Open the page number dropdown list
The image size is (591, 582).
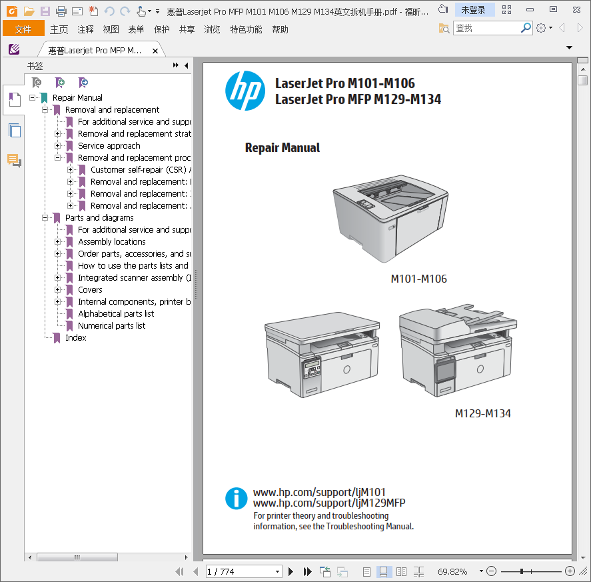tap(277, 572)
